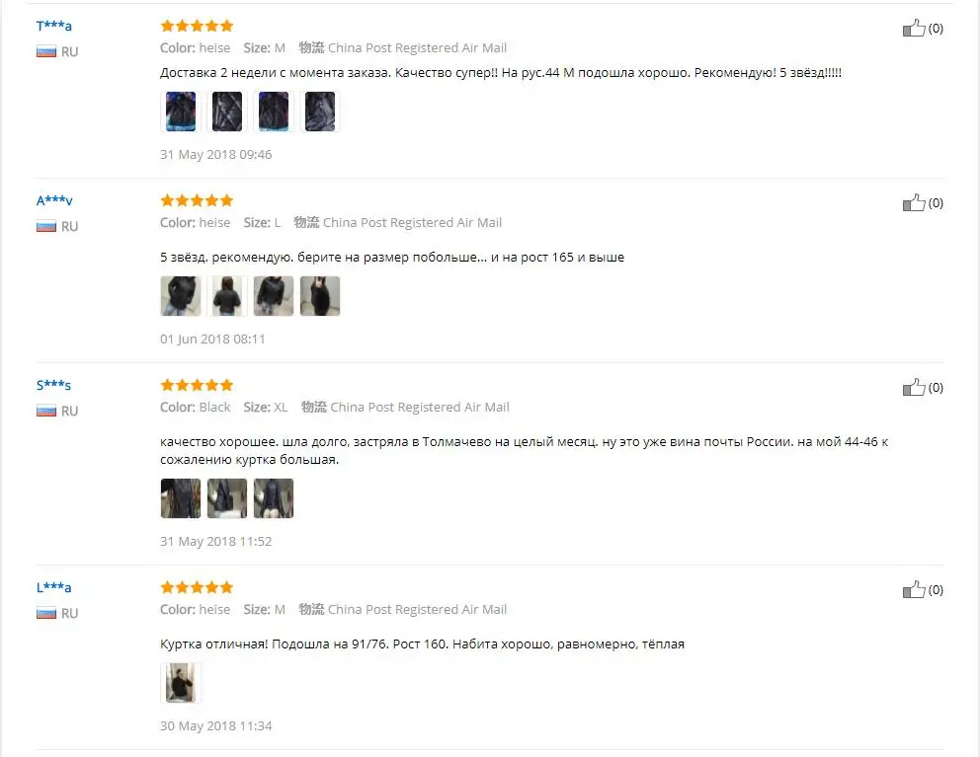The width and height of the screenshot is (980, 757).
Task: Open third photo in A***v's review
Action: tap(273, 296)
